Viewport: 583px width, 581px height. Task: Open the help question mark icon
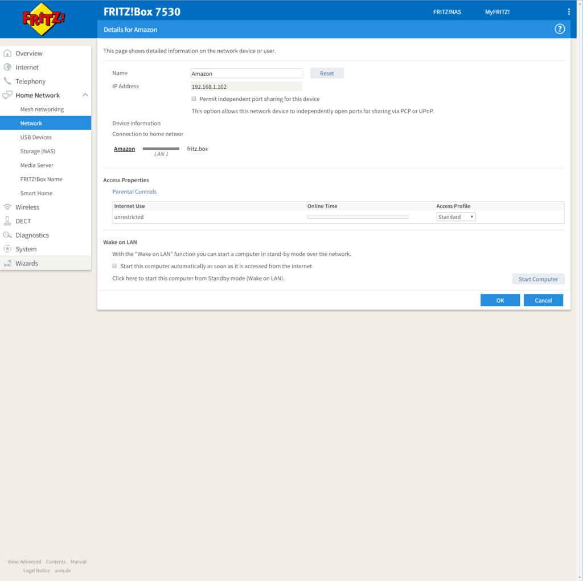click(x=560, y=30)
